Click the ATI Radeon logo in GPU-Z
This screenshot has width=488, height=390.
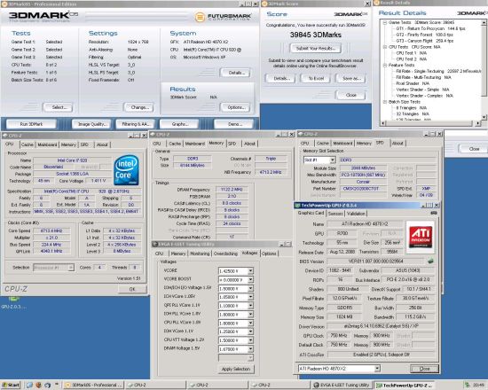pos(421,237)
